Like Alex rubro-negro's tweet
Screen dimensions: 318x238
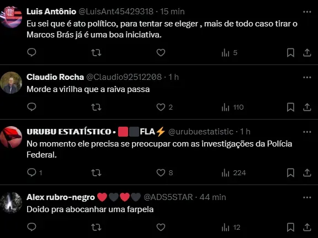coord(161,227)
